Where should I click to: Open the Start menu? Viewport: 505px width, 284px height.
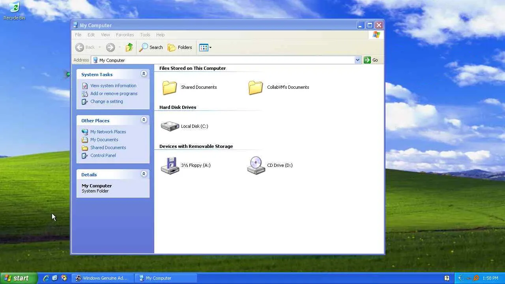[19, 278]
